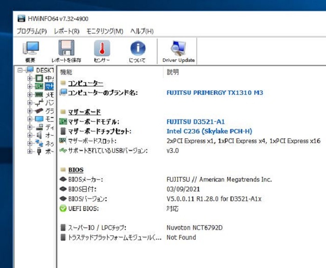Expand the CPU (中) tree node
Screen dimensions: 326x268
(x=30, y=78)
